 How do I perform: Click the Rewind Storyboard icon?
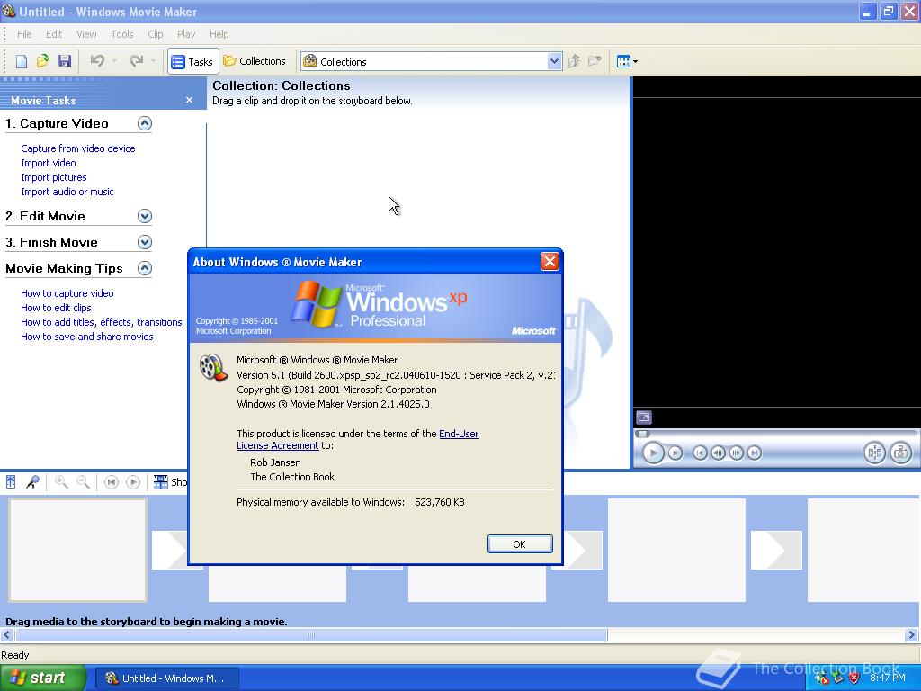[x=111, y=482]
